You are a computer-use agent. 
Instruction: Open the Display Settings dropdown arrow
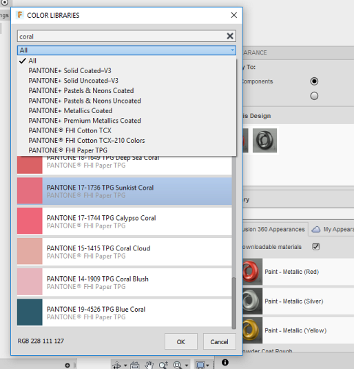(x=207, y=366)
